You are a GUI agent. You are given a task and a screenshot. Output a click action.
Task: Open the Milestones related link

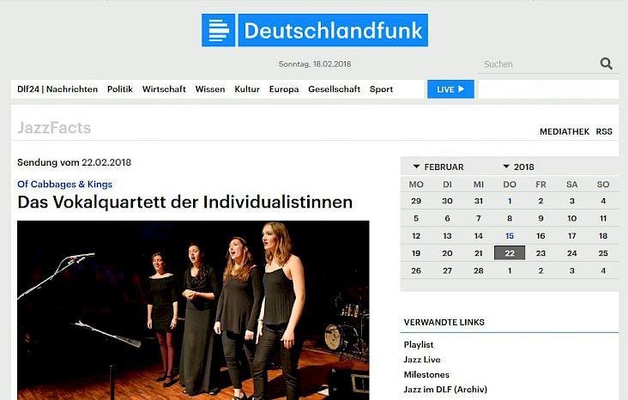point(426,374)
